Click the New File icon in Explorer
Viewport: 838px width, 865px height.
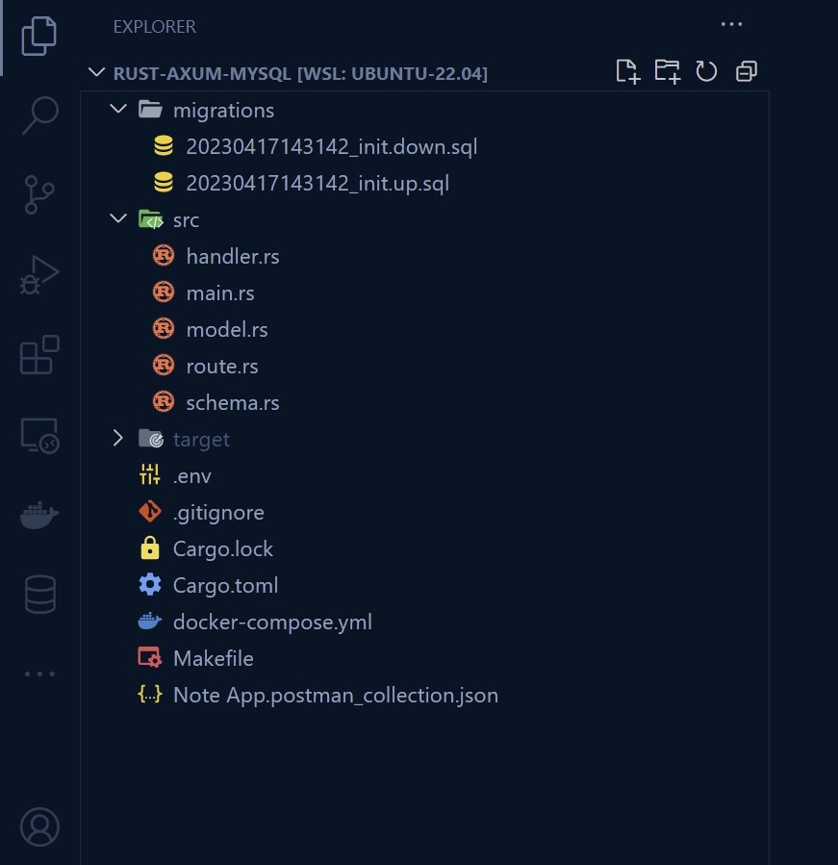[x=627, y=71]
